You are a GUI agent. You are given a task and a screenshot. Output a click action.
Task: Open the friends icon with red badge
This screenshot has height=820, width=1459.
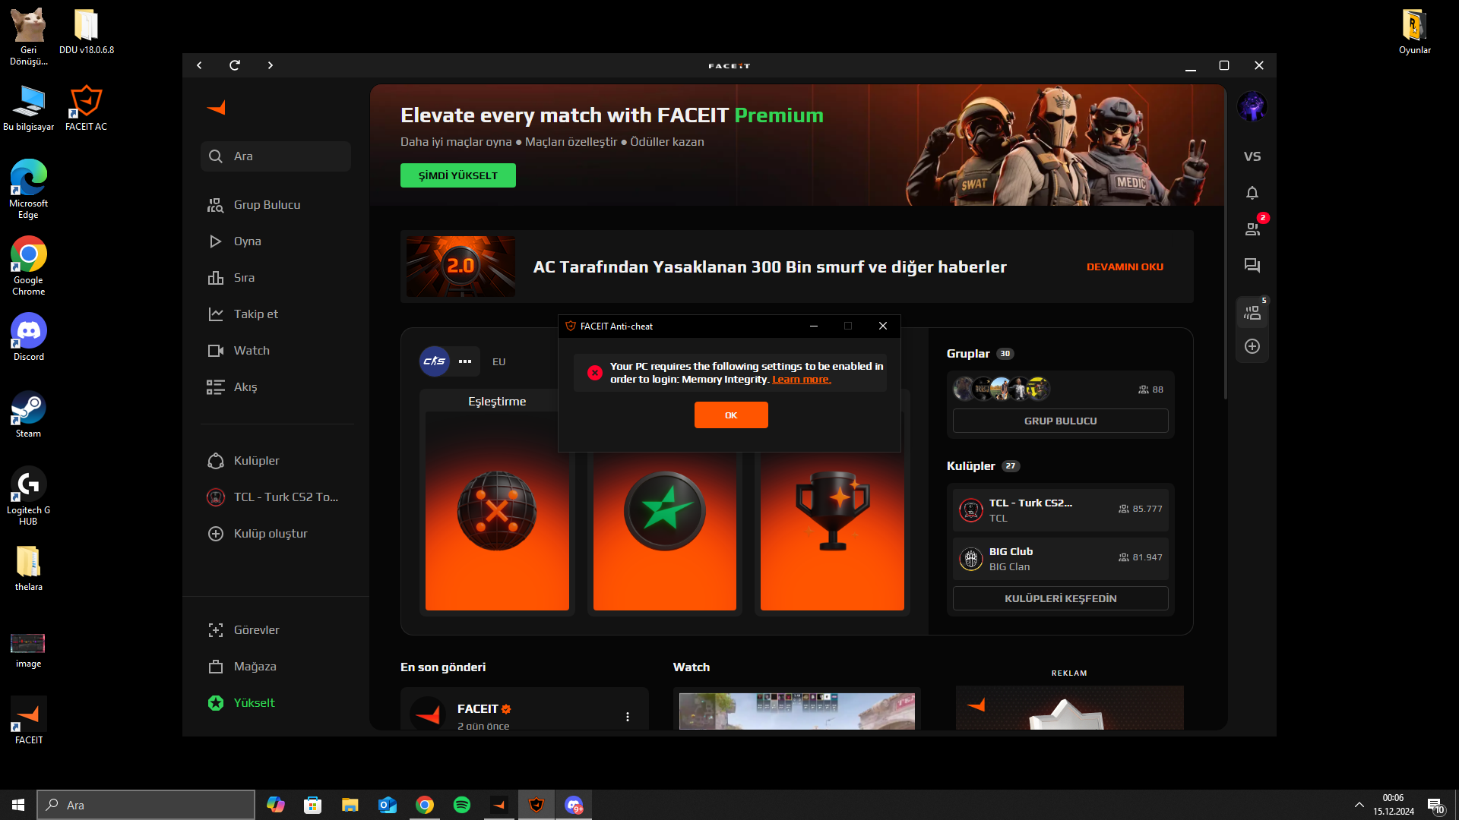click(x=1252, y=229)
